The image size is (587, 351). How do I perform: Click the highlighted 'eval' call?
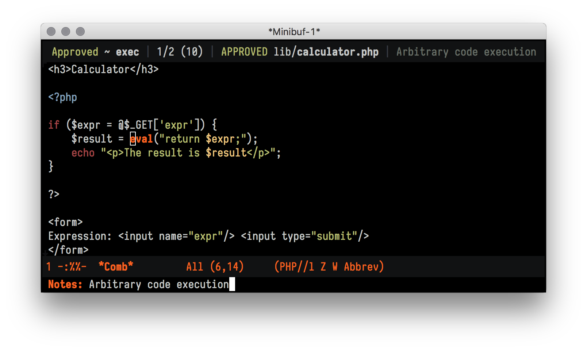142,139
